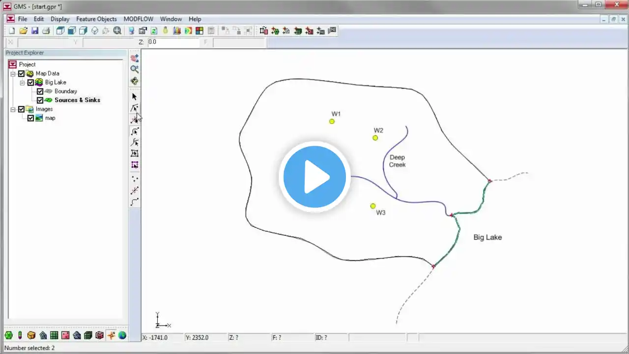629x354 pixels.
Task: Click the Big Lake label on the map
Action: pos(487,237)
